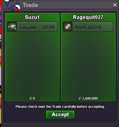Viewport: 119px width, 127px height.
Task: Click the check-carefully warning message
Action: pos(60,107)
